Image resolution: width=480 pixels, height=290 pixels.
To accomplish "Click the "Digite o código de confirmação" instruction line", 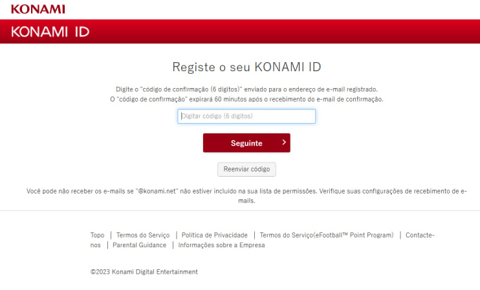I will pos(246,89).
